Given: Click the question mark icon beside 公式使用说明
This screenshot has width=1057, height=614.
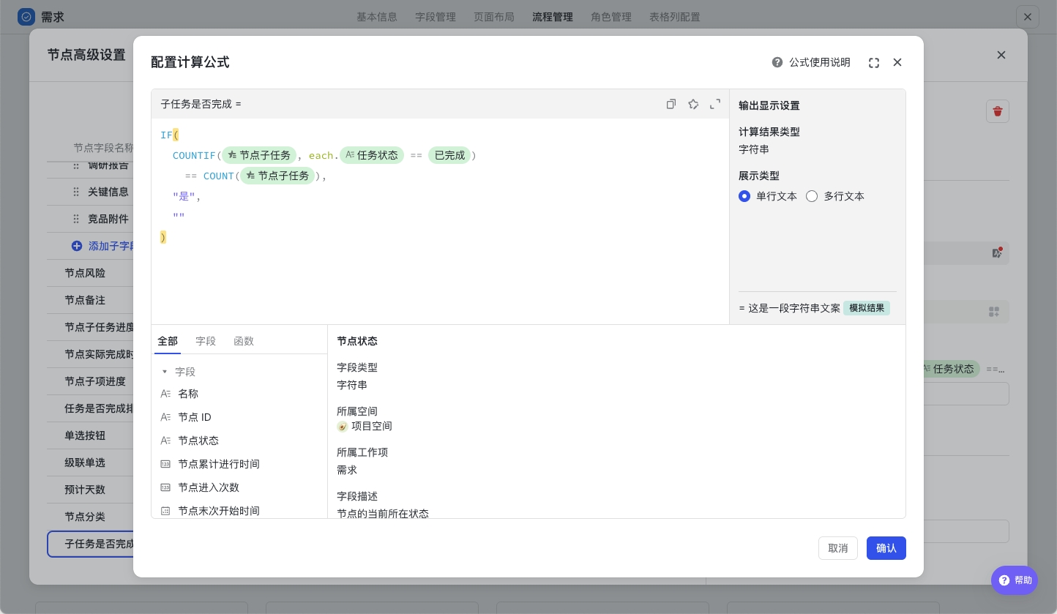Looking at the screenshot, I should [x=777, y=62].
